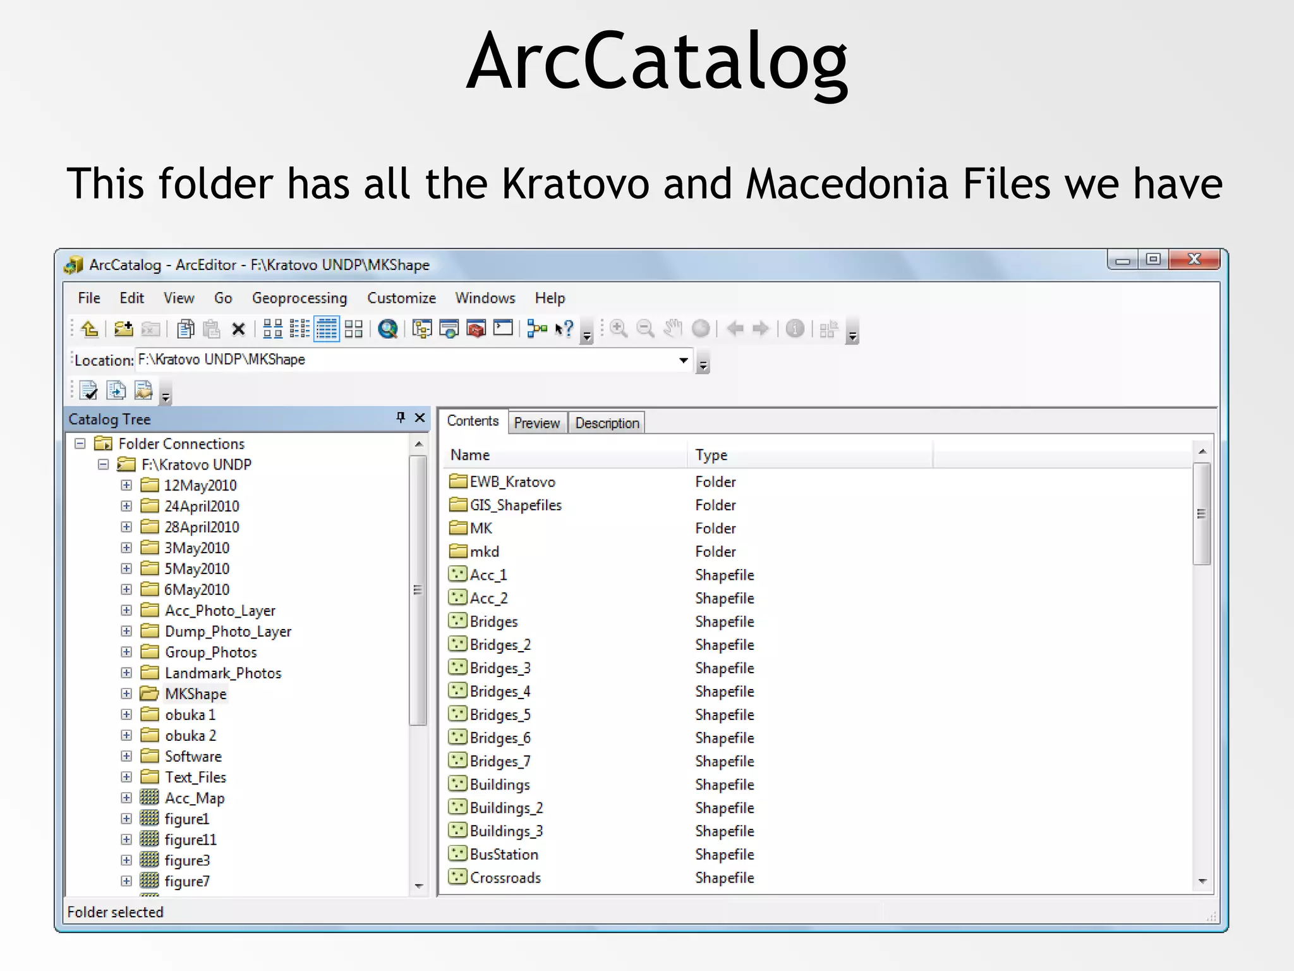The height and width of the screenshot is (971, 1294).
Task: Click the Full Extent globe icon
Action: [701, 329]
